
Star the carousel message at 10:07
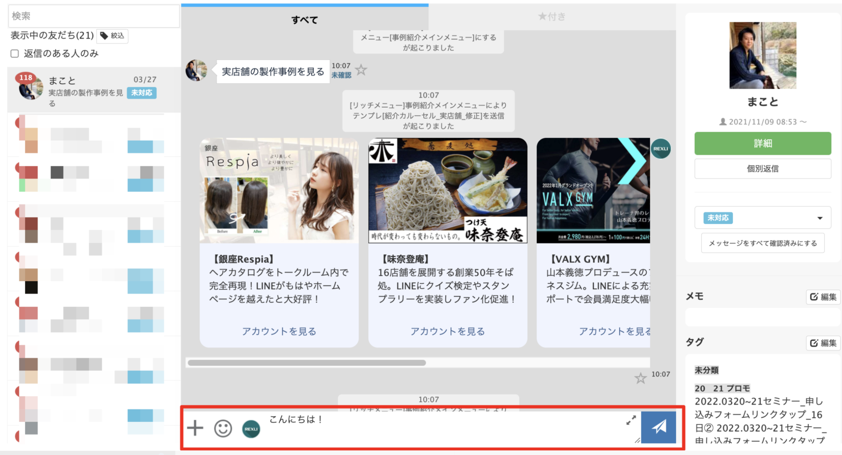point(640,378)
